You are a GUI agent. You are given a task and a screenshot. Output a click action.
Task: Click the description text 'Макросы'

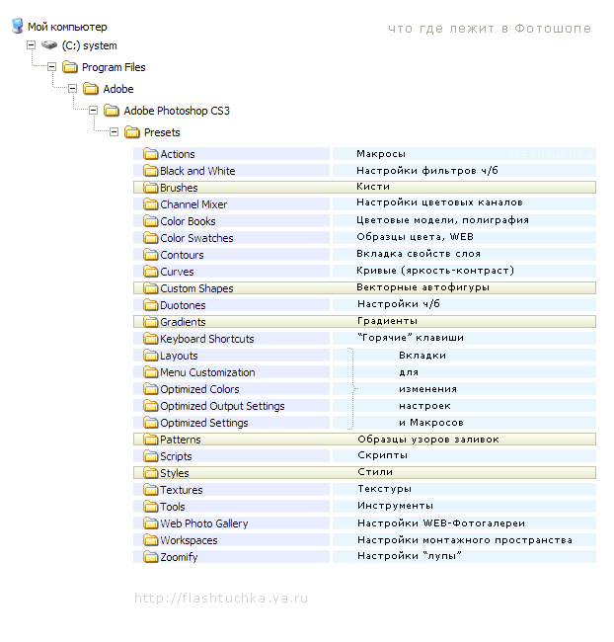381,154
